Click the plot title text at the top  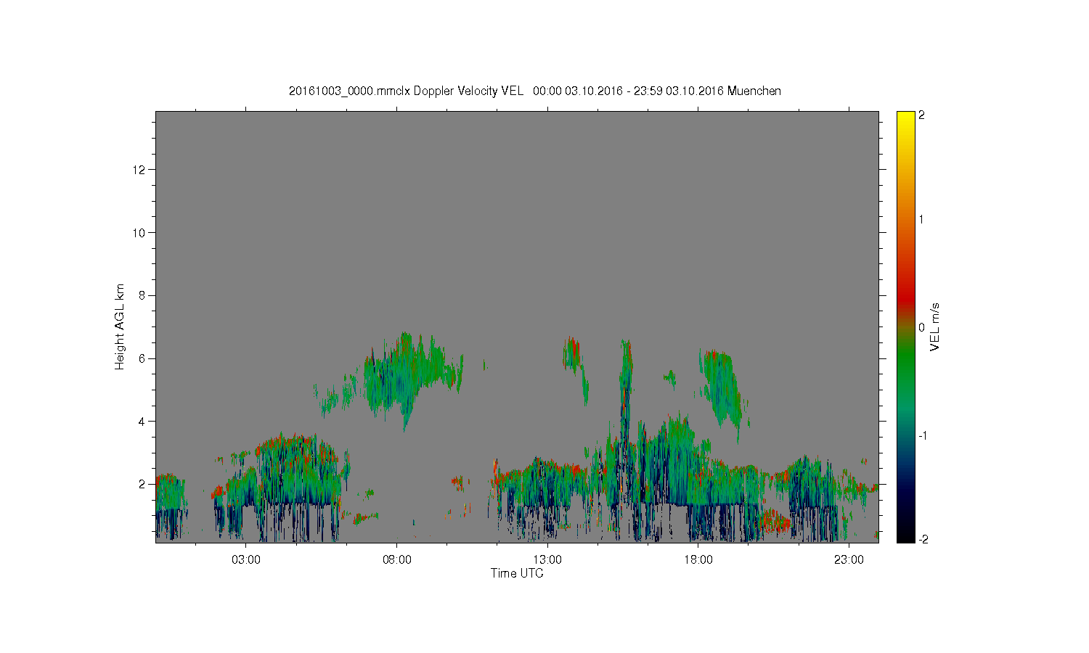click(x=535, y=91)
